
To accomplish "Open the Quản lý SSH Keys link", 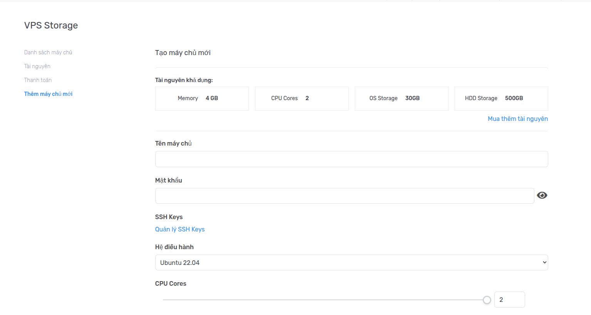I will coord(180,229).
